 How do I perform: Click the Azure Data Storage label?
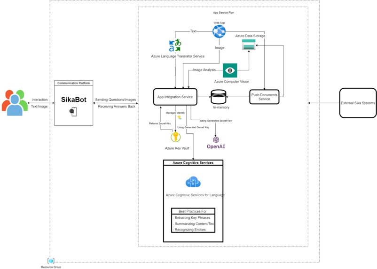tap(250, 36)
